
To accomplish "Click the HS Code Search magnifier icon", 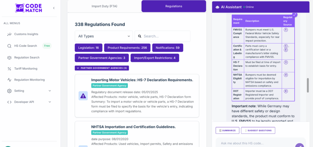I will (x=9, y=46).
